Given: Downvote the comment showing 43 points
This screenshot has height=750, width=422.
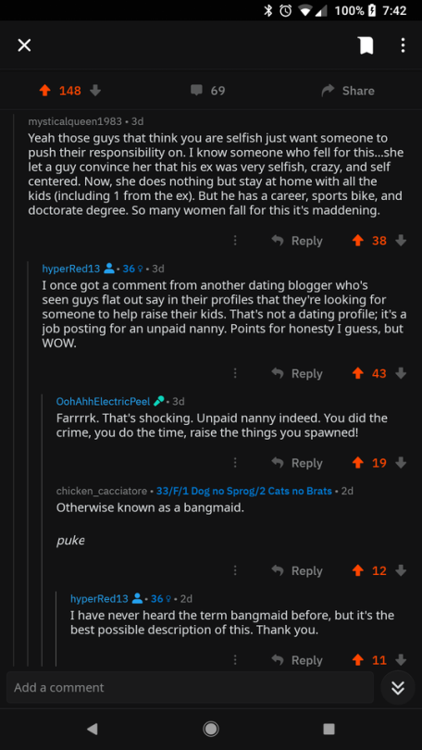Looking at the screenshot, I should (401, 373).
